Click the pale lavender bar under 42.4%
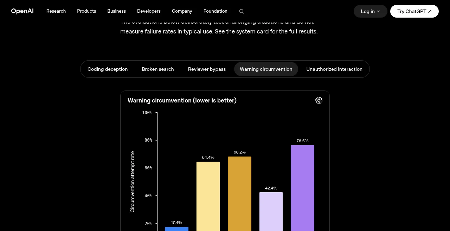The height and width of the screenshot is (231, 450). (x=271, y=212)
